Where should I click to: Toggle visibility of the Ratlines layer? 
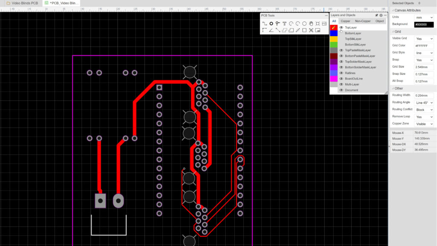[x=341, y=72]
